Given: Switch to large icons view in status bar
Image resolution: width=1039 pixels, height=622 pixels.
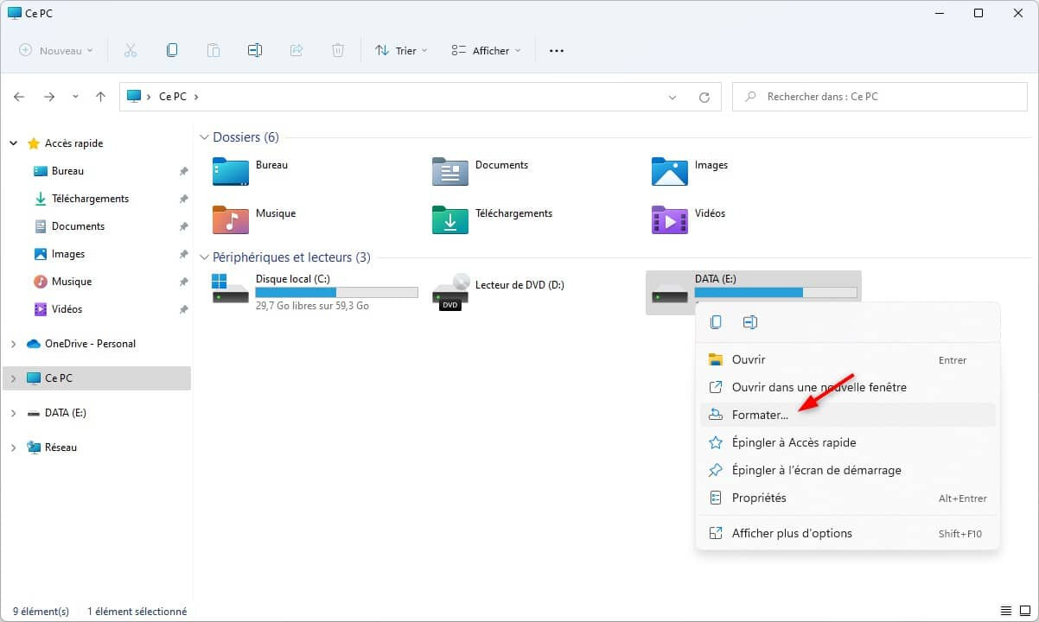Looking at the screenshot, I should (x=1023, y=611).
